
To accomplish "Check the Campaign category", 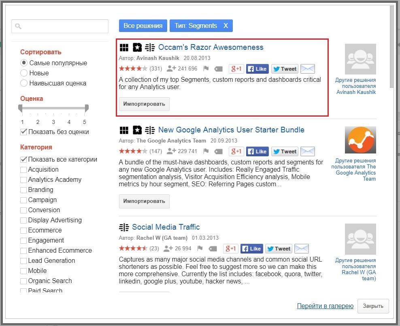I will [23, 200].
